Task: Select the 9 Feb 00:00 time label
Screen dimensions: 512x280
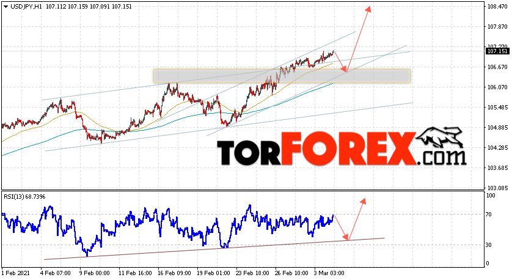Action: [95, 273]
